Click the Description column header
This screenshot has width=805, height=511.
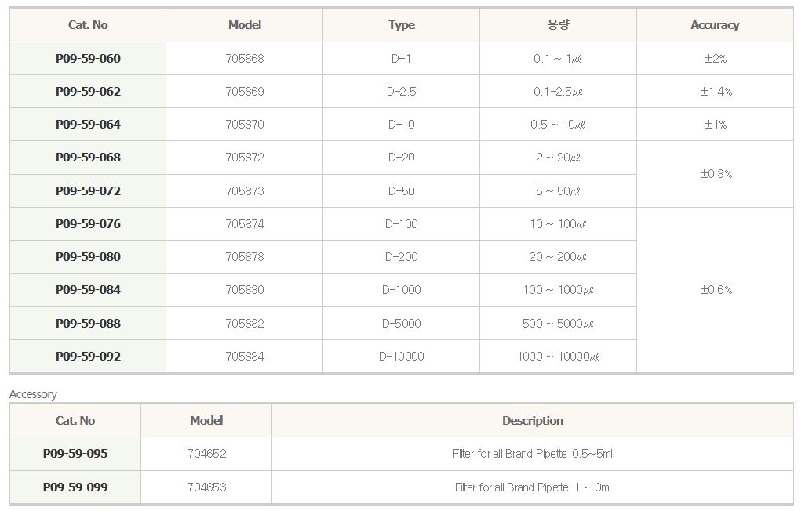(533, 421)
